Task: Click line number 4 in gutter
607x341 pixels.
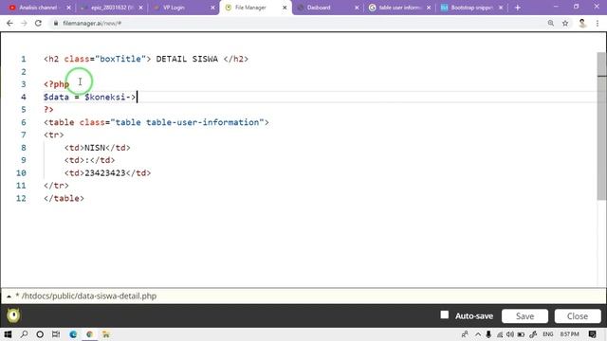Action: point(24,97)
